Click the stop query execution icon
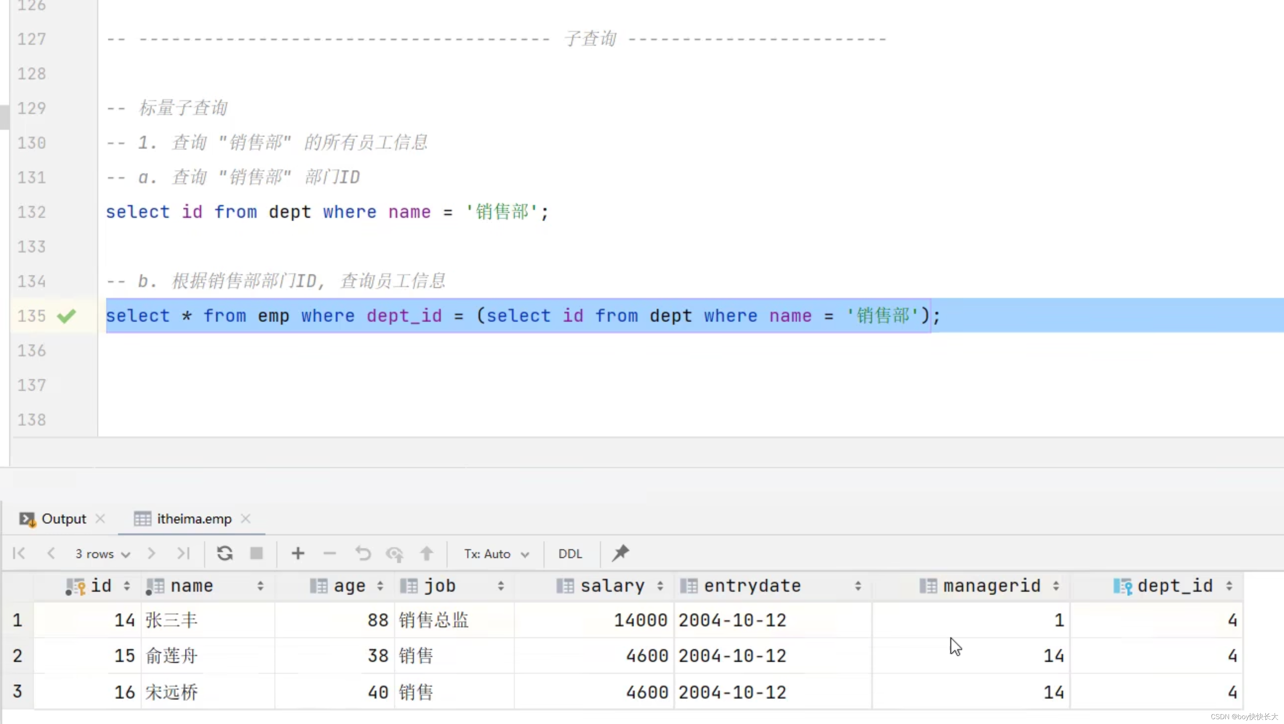The width and height of the screenshot is (1284, 724). click(256, 554)
